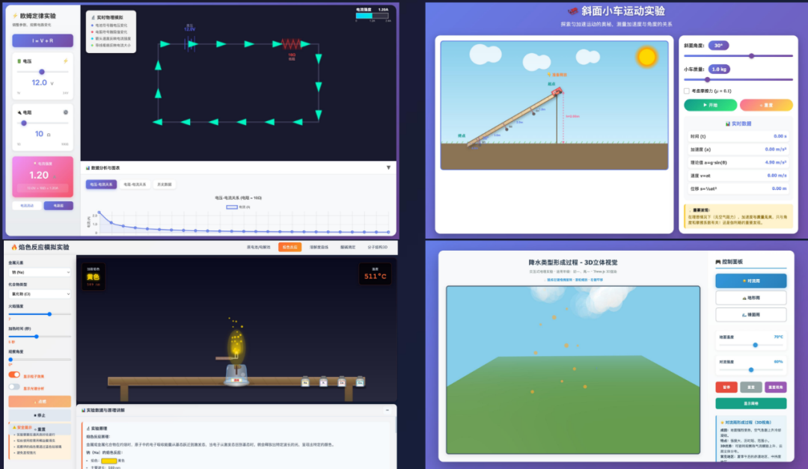Switch to the 电流流动 view button
The image size is (808, 469).
(27, 206)
